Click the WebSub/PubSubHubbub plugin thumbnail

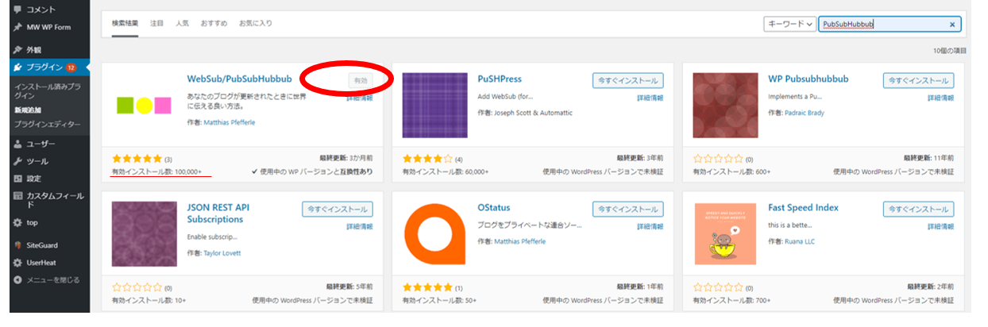pos(144,106)
